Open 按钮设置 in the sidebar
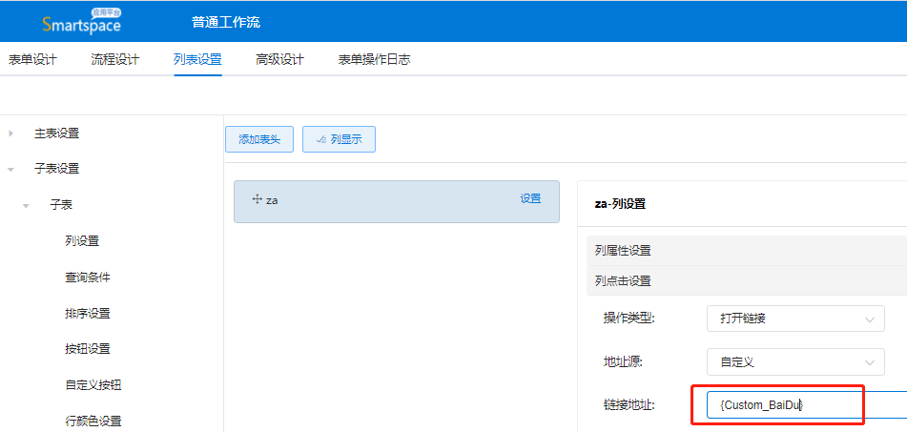The height and width of the screenshot is (432, 907). tap(88, 349)
